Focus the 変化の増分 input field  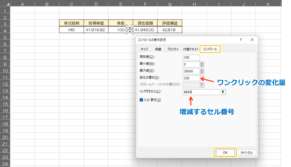[191, 78]
